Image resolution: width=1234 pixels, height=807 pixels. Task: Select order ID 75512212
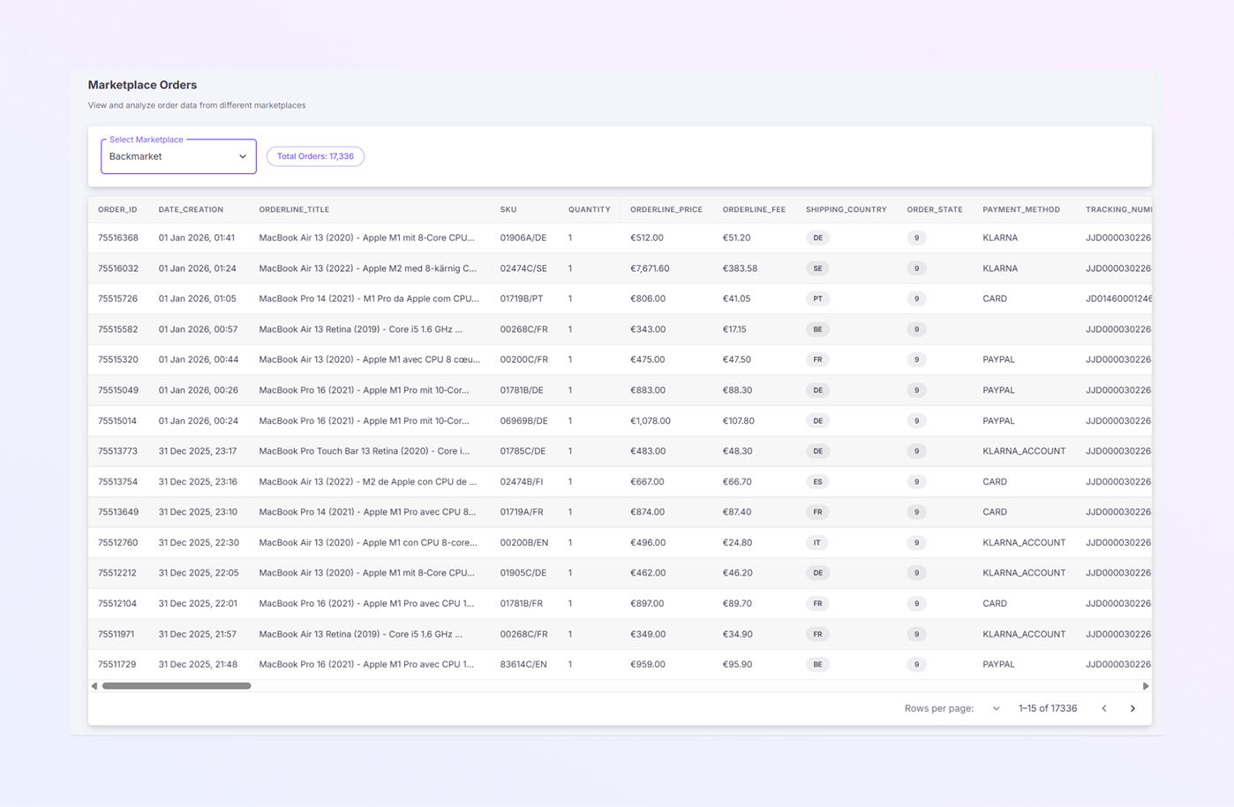(118, 573)
